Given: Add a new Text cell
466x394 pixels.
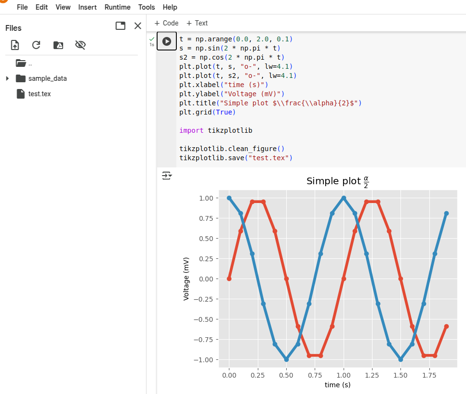Looking at the screenshot, I should (x=197, y=23).
